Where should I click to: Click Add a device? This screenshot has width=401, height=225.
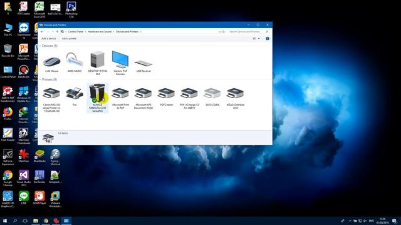[x=49, y=39]
